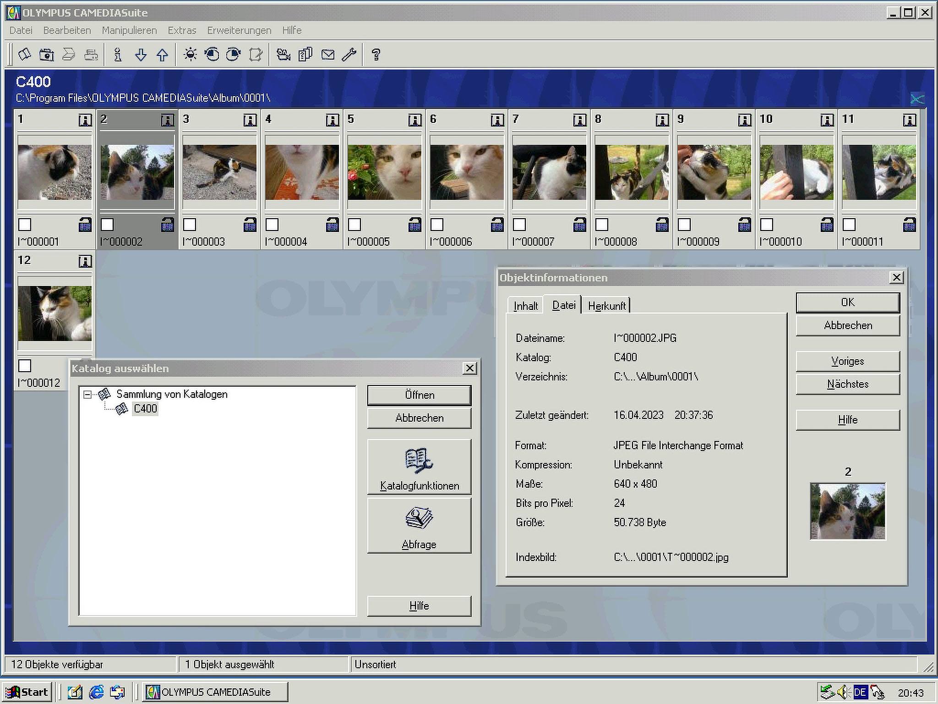The height and width of the screenshot is (704, 938).
Task: Select the C400 catalog tree item
Action: (145, 408)
